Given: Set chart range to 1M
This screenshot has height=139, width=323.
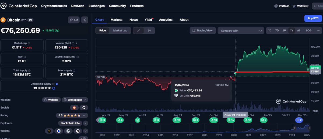Looking at the screenshot, I should tap(284, 31).
